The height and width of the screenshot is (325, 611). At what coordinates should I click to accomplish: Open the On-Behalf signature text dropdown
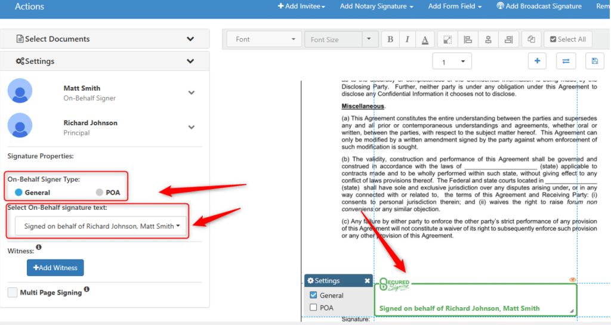click(x=100, y=226)
